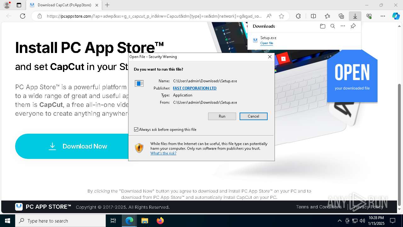
Task: Open the Favorites list icon
Action: tap(327, 16)
